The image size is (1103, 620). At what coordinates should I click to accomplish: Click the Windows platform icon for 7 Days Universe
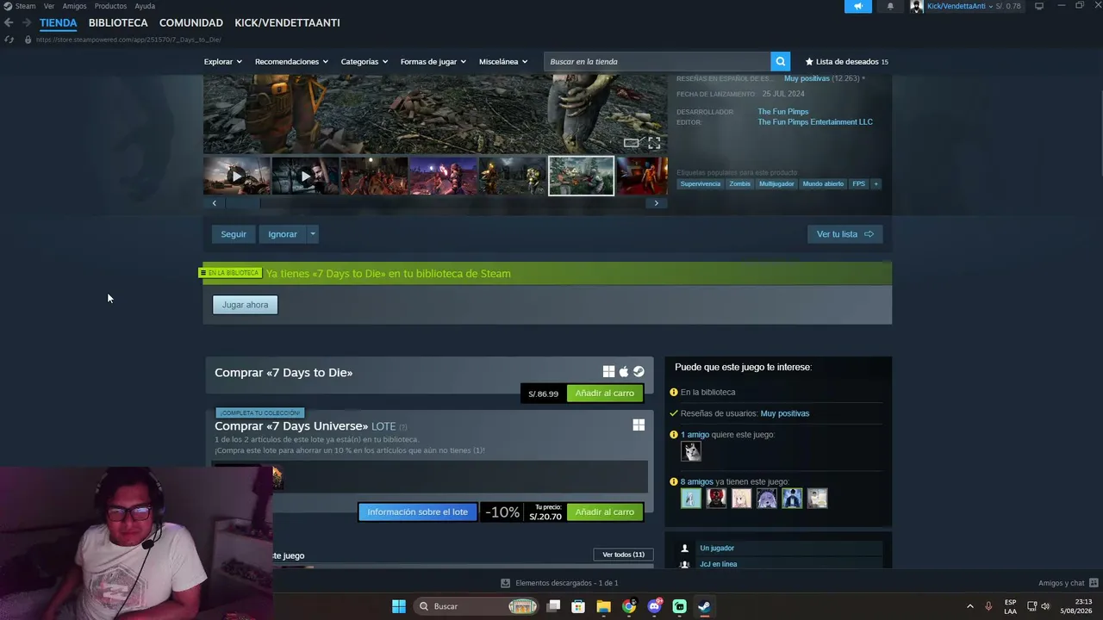coord(639,425)
